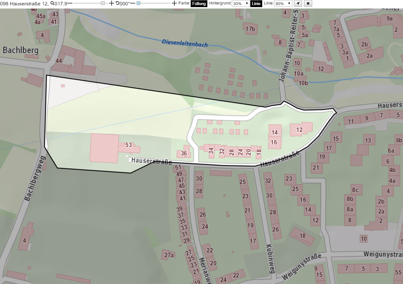Click the zoom slider handle
The width and height of the screenshot is (403, 284).
[103, 3]
